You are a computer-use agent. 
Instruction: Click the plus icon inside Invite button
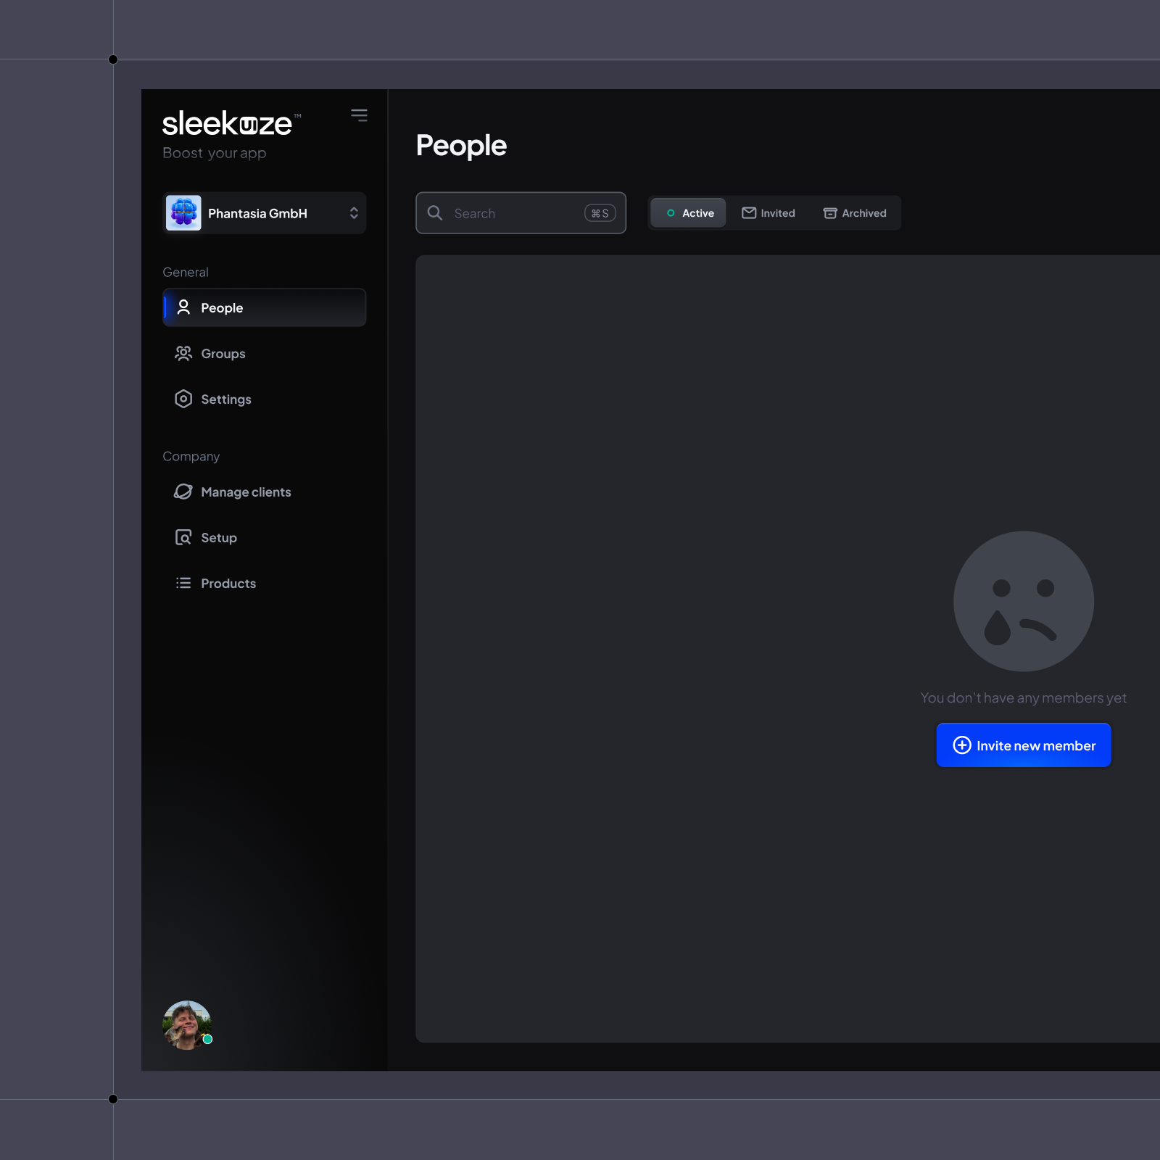tap(961, 745)
